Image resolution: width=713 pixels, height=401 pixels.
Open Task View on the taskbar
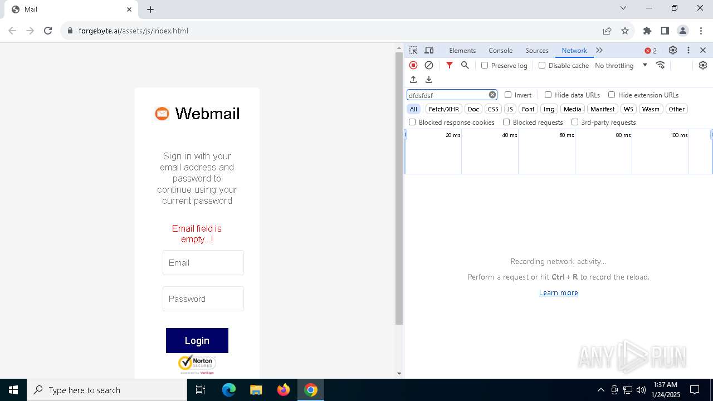point(201,390)
